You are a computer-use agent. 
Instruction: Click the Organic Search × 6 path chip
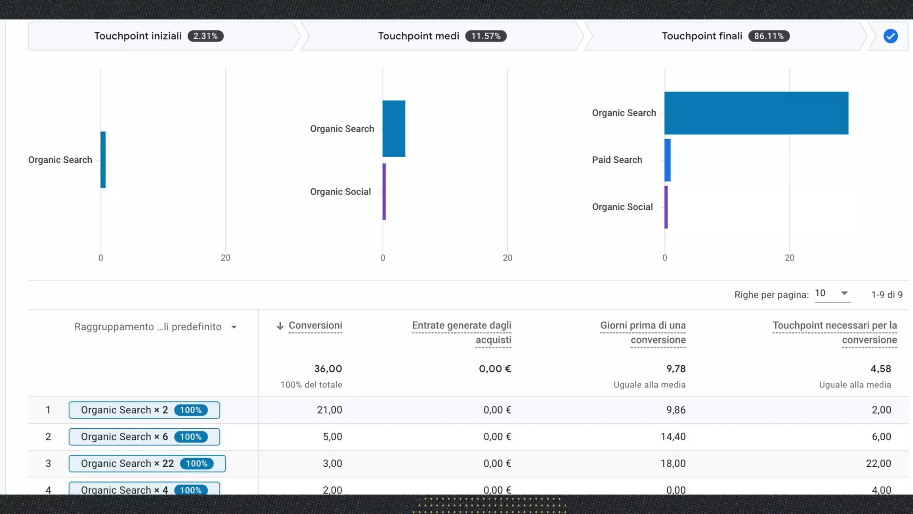(144, 437)
